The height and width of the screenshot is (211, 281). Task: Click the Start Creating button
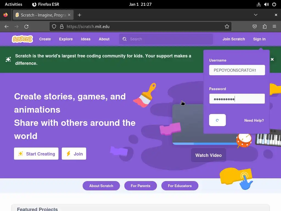36,154
